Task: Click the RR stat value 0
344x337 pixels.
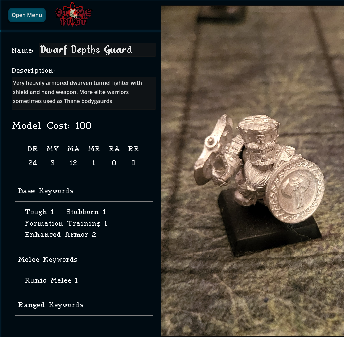Action: [133, 163]
